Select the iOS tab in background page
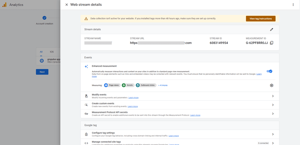This screenshot has height=145, width=300. (52, 52)
